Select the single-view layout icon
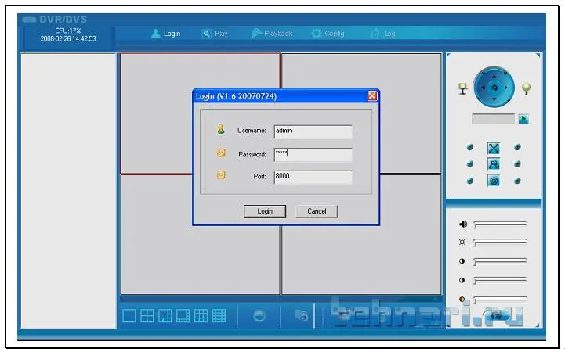The width and height of the screenshot is (565, 352). click(129, 316)
